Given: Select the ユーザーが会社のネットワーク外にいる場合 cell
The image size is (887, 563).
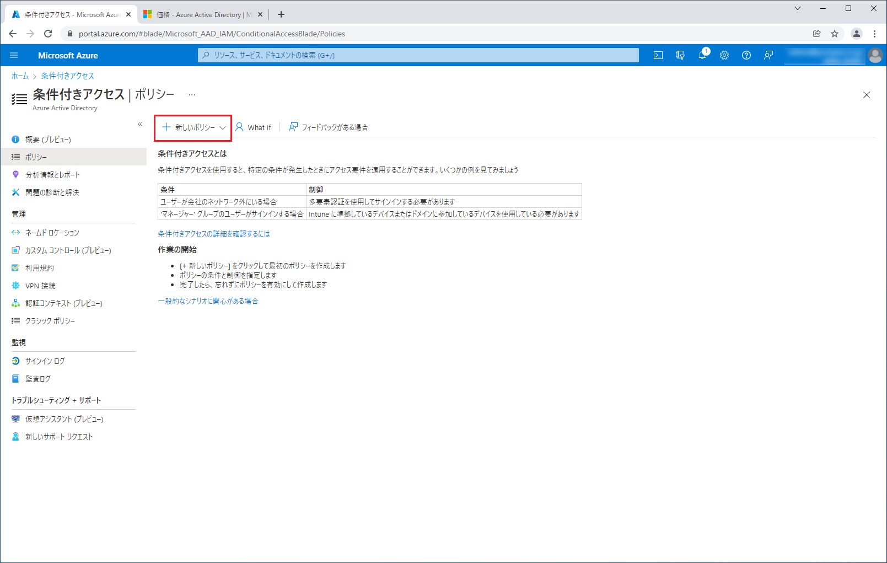Looking at the screenshot, I should pyautogui.click(x=232, y=202).
